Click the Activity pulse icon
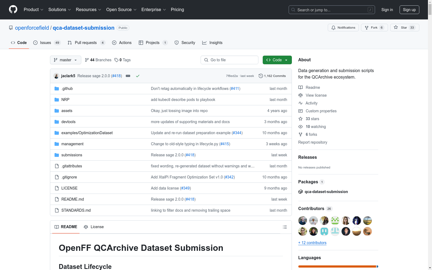The image size is (432, 270). [301, 103]
